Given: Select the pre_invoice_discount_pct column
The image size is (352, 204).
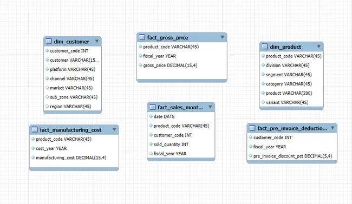Looking at the screenshot, I should (292, 156).
